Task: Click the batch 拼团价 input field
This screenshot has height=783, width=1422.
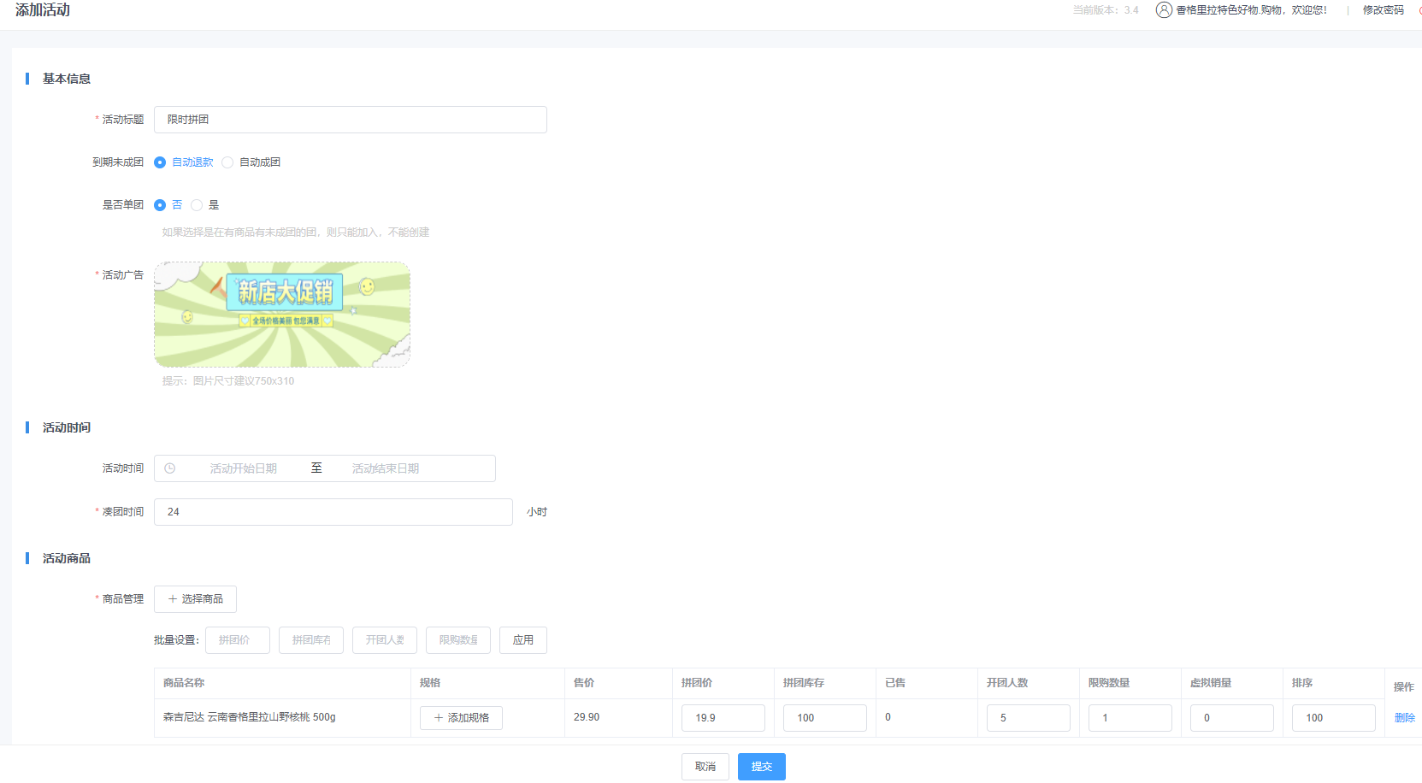Action: (x=238, y=640)
